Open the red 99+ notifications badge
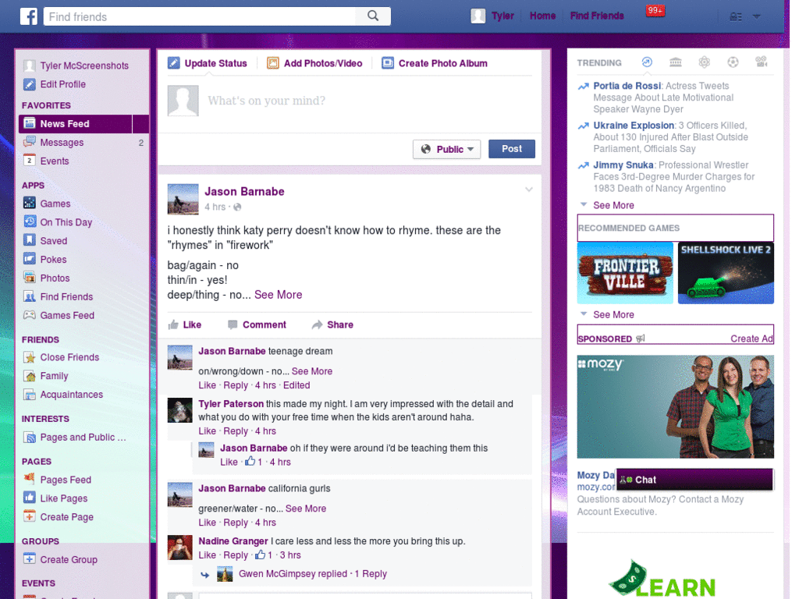The width and height of the screenshot is (799, 599). tap(655, 11)
